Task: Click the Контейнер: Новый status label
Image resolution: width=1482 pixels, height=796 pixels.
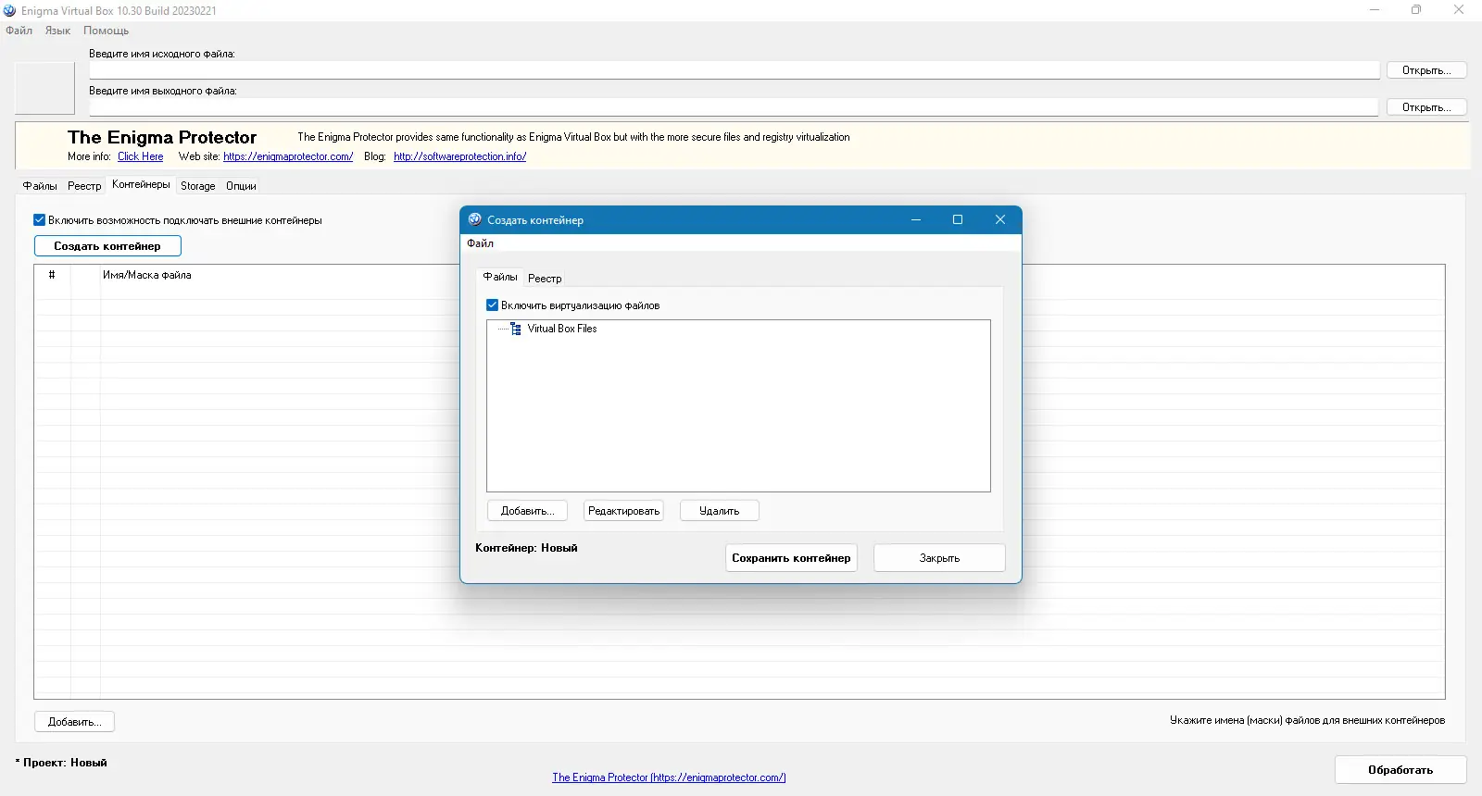Action: [x=526, y=548]
